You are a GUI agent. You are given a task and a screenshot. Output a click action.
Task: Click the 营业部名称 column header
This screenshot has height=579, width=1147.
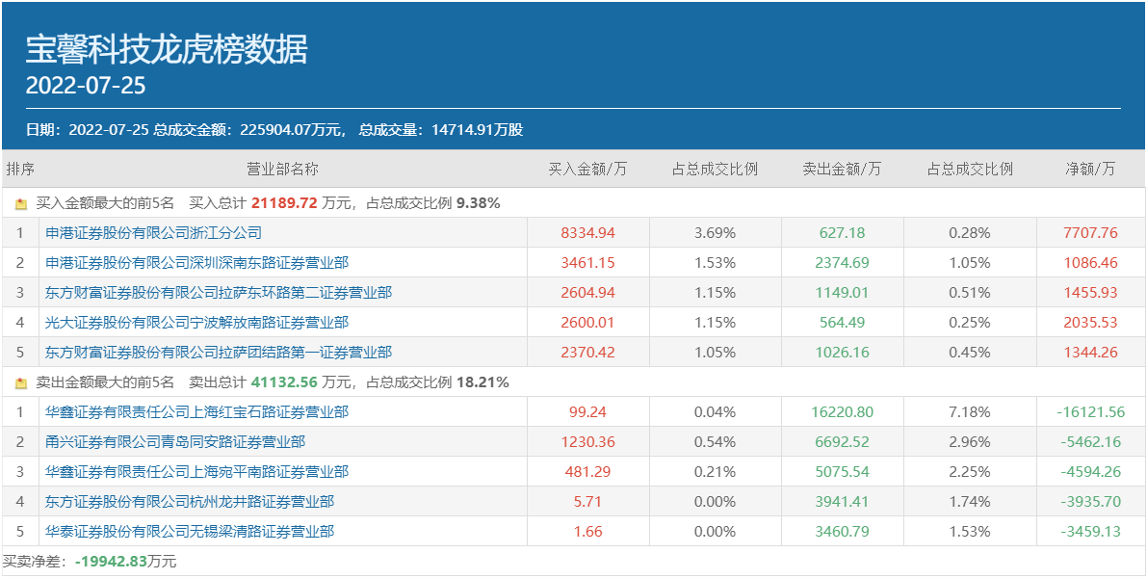pyautogui.click(x=282, y=170)
